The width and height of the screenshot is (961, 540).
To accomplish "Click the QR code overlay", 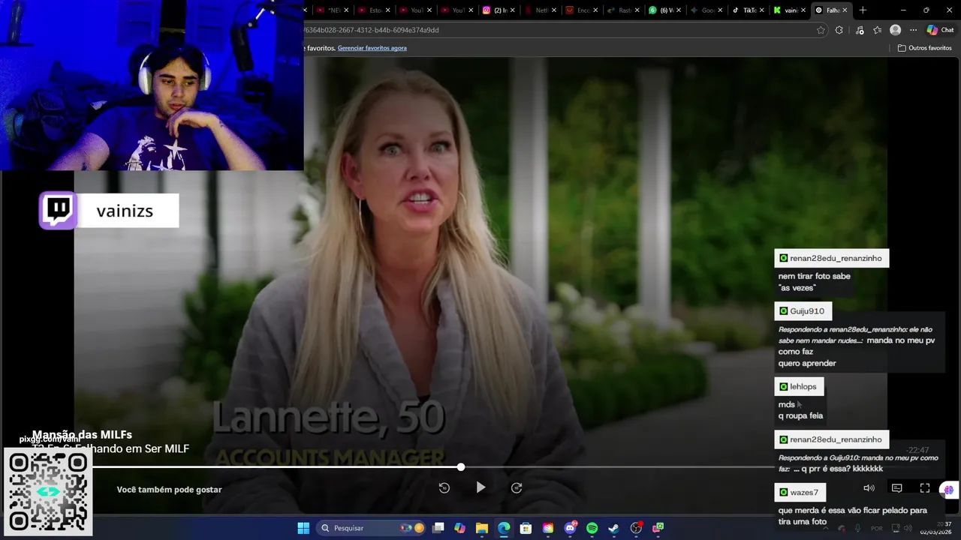I will click(x=48, y=492).
